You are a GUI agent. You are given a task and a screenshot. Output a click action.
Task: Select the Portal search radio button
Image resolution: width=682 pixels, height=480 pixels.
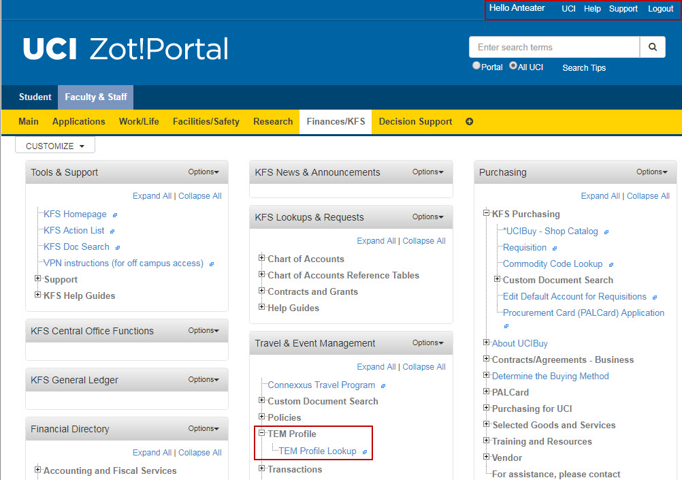[x=476, y=66]
